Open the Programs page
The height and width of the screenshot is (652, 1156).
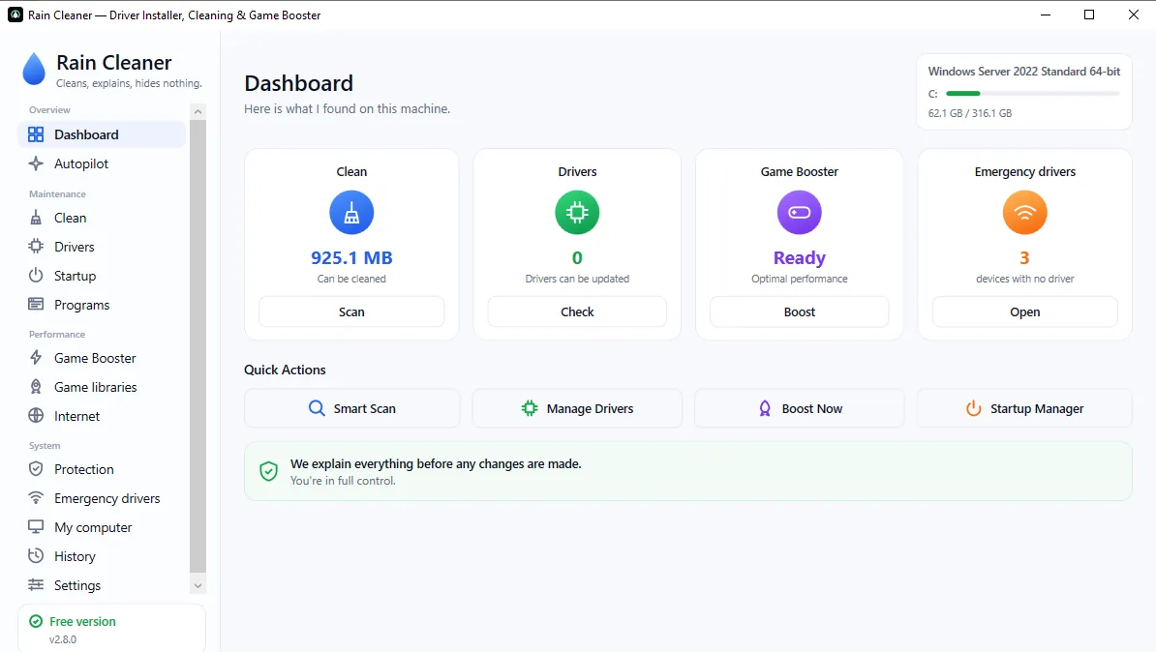tap(102, 305)
